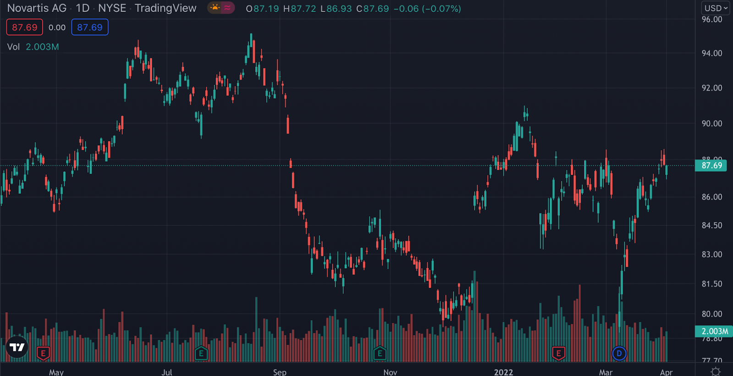Open the red earnings marker after 2022
The height and width of the screenshot is (376, 733).
[x=558, y=353]
